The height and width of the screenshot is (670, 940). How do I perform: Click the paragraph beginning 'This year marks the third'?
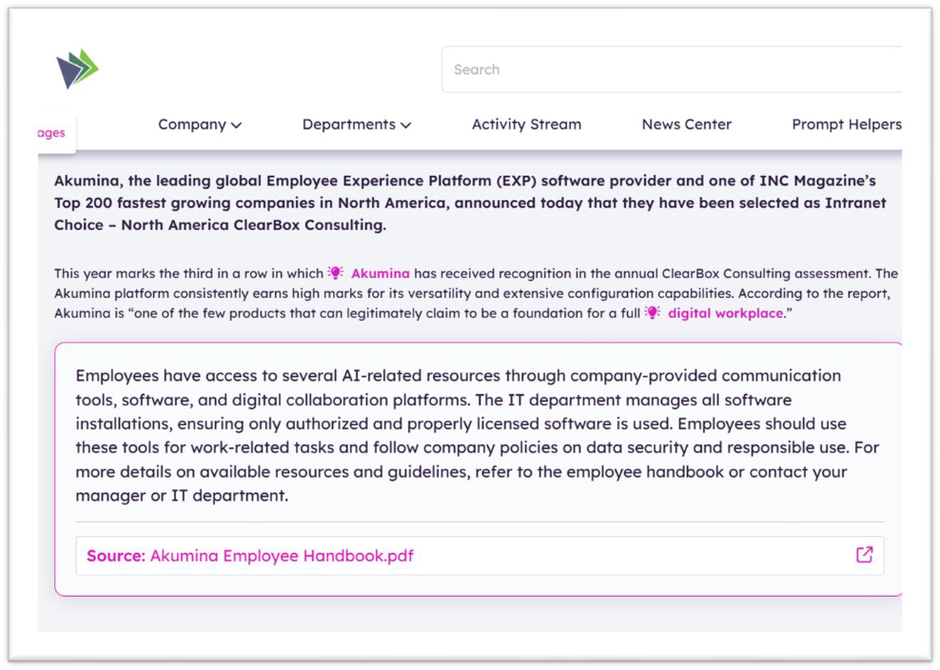476,293
